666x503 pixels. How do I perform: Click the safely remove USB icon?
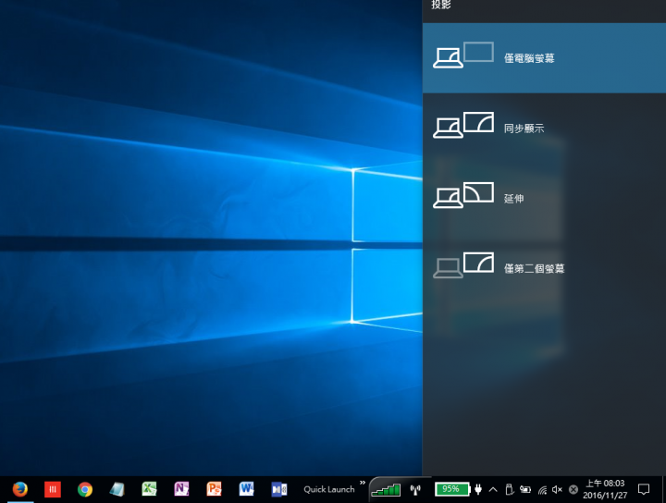pos(510,490)
